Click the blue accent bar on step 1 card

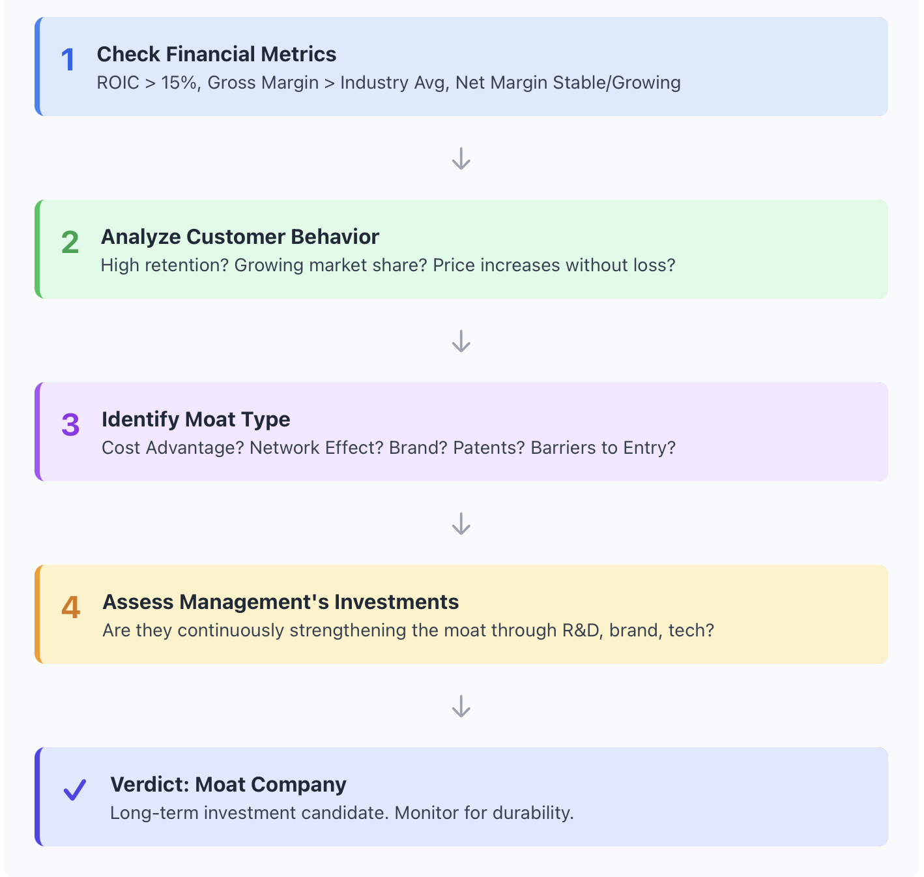tap(38, 67)
